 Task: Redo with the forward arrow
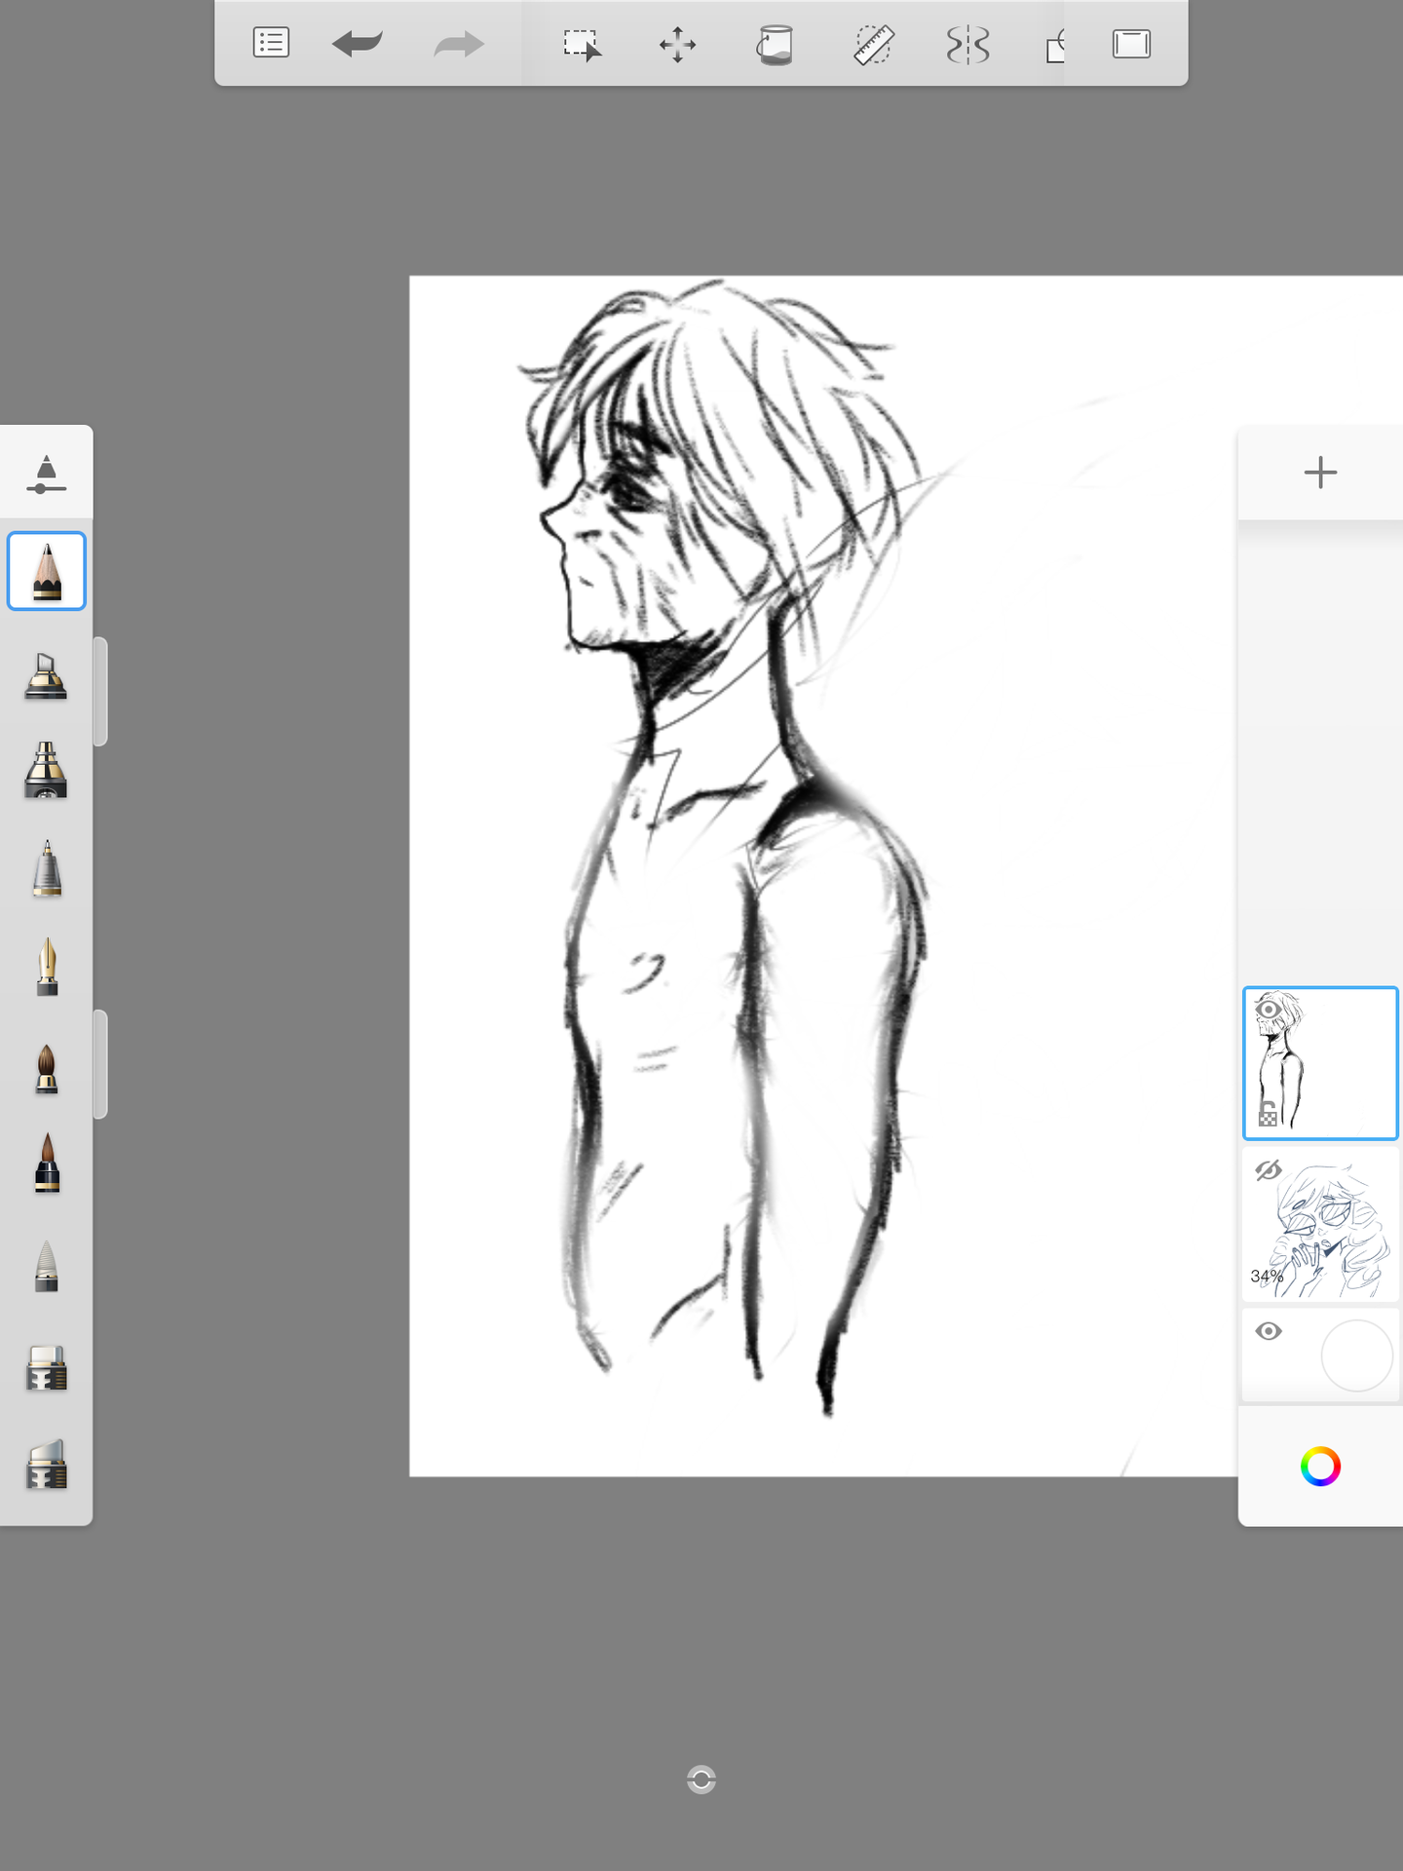tap(459, 44)
